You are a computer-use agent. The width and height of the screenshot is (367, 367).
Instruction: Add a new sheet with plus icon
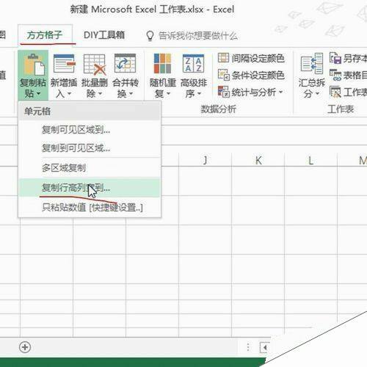click(x=25, y=347)
